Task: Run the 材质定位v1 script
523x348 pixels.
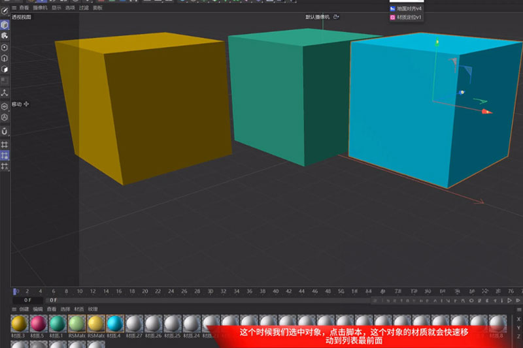Action: [x=406, y=18]
